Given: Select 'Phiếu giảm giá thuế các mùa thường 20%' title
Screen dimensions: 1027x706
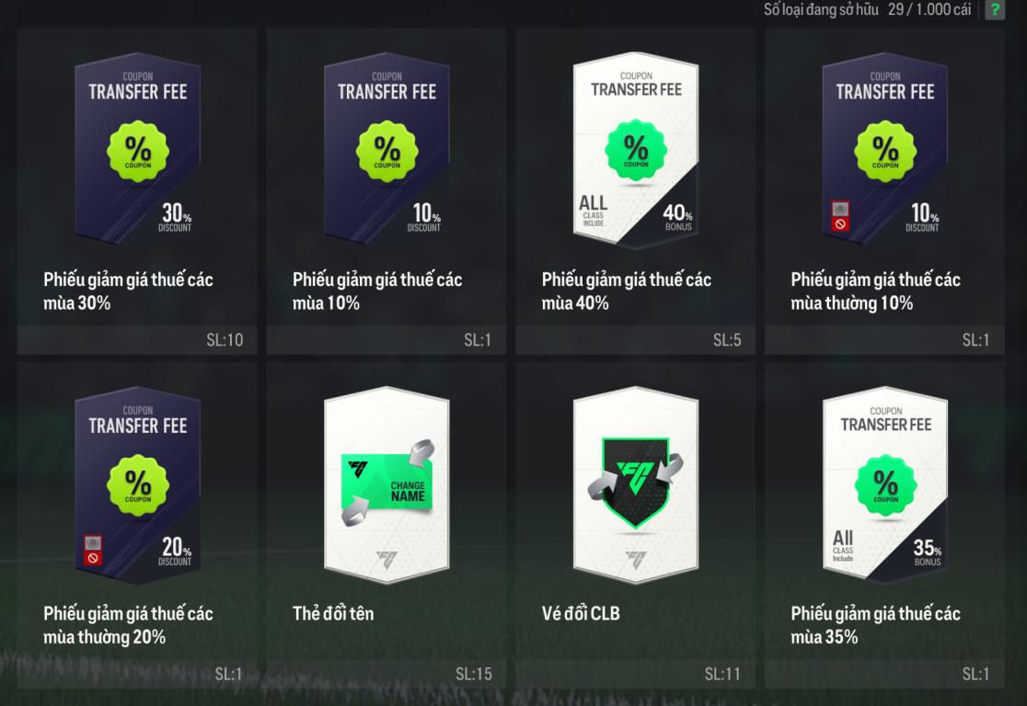Looking at the screenshot, I should tap(129, 625).
